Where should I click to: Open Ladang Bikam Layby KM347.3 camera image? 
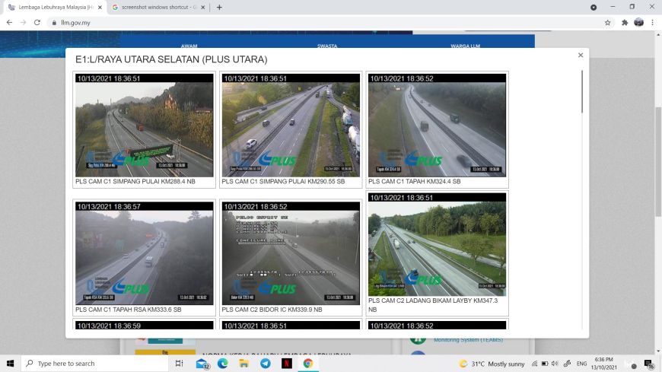point(437,244)
